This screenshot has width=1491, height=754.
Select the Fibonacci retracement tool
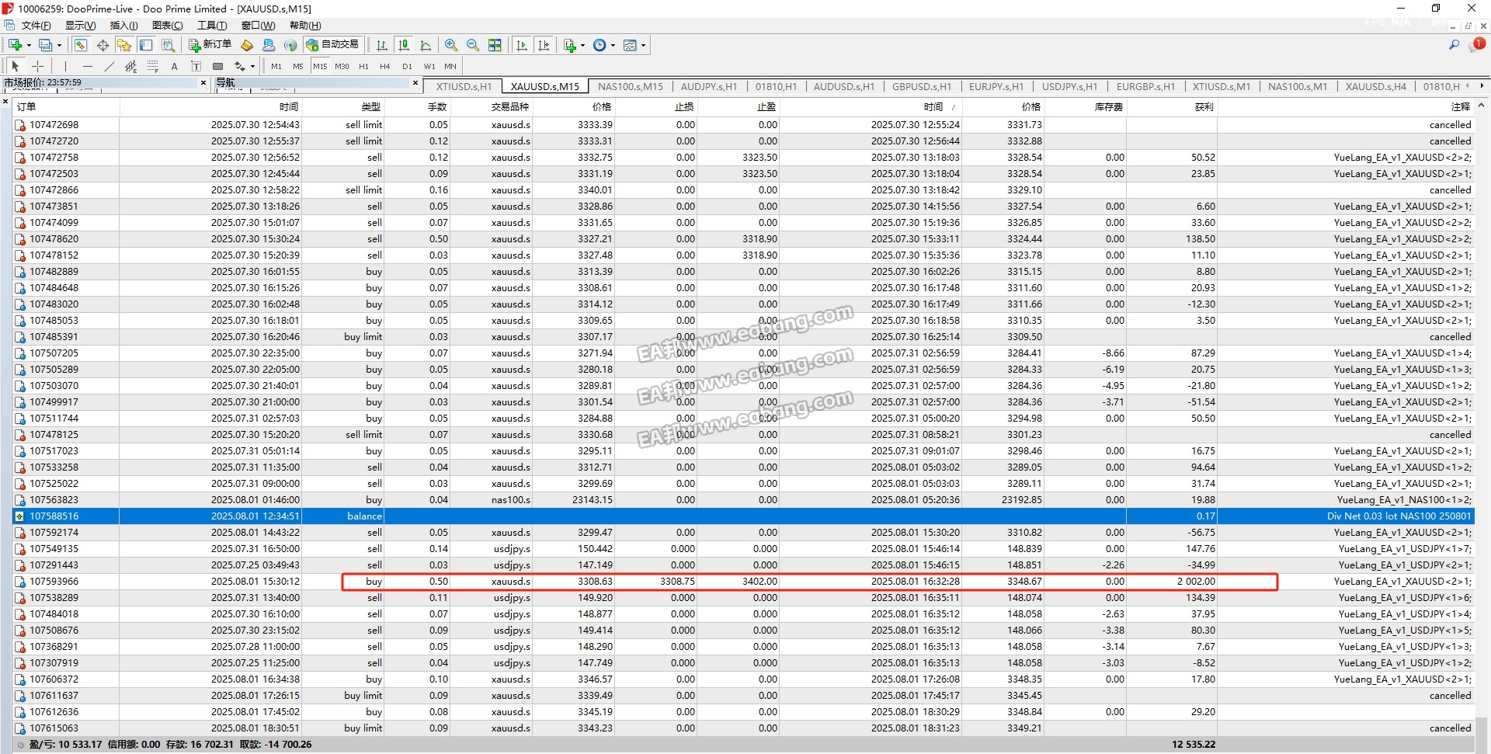coord(152,66)
